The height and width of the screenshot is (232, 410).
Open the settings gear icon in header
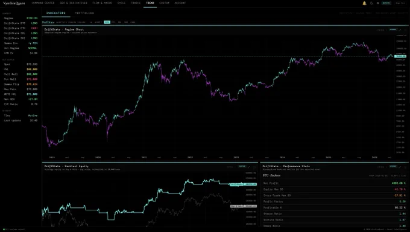point(377,3)
